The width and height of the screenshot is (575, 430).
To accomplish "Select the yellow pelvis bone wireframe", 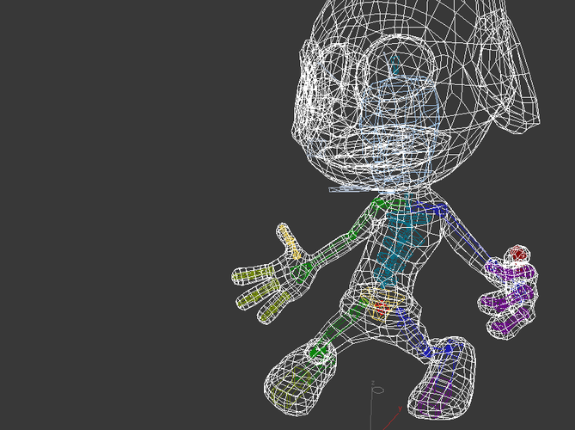I will (382, 304).
